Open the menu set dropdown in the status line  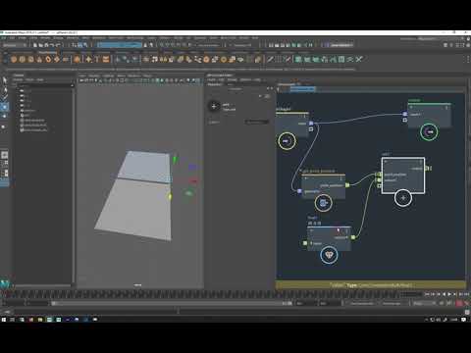[15, 45]
